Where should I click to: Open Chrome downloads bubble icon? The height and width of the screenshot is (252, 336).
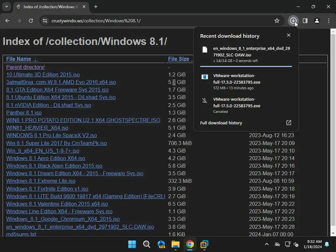click(293, 21)
